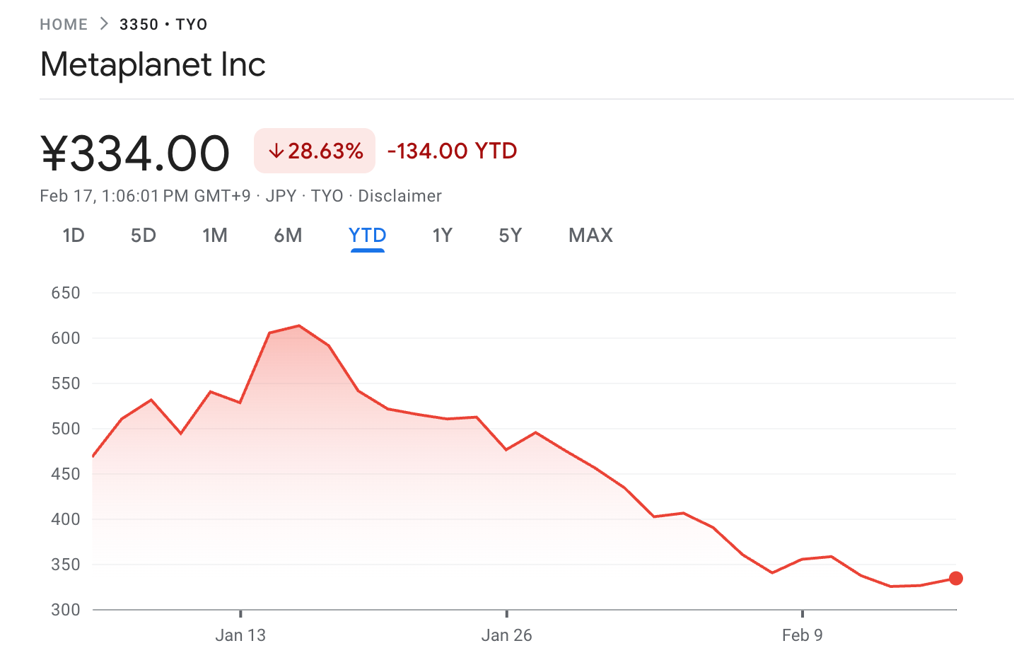This screenshot has width=1014, height=665.
Task: Select the 5D chart view
Action: coord(144,236)
